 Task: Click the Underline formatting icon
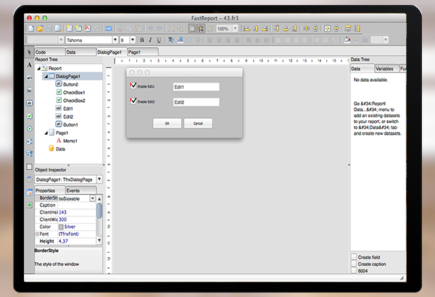pos(159,40)
